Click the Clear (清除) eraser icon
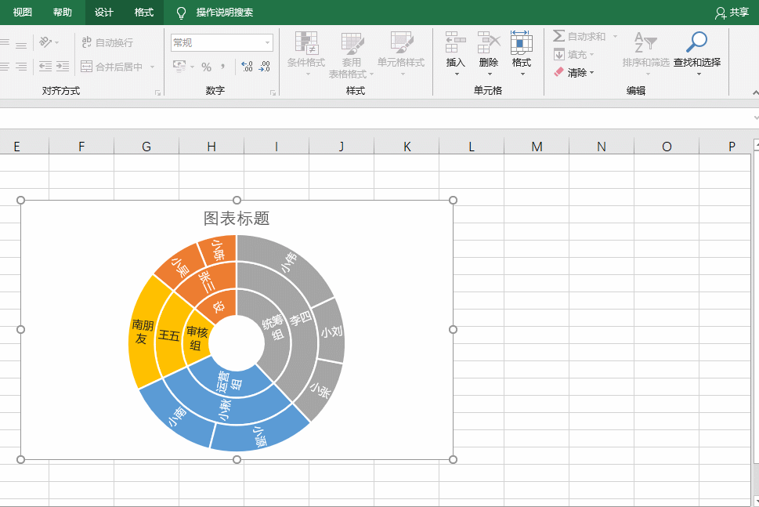This screenshot has width=759, height=507. click(559, 72)
